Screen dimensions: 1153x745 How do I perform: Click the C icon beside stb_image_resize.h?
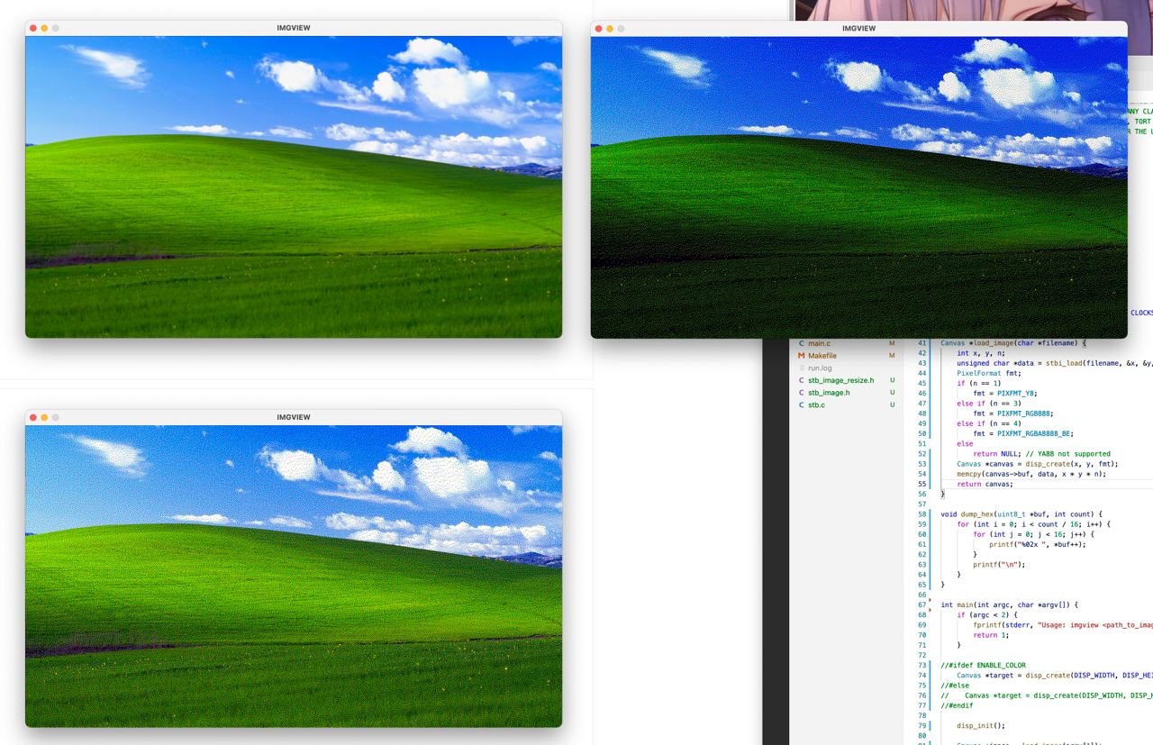click(x=801, y=380)
